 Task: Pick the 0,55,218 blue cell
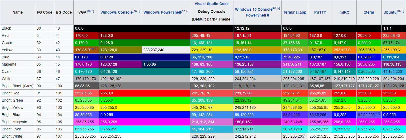click(257, 57)
